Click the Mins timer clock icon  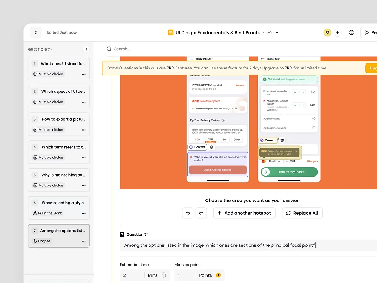point(164,275)
